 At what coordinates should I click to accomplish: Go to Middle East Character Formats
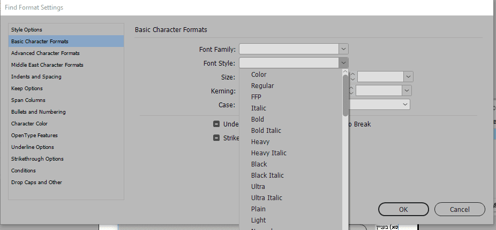pyautogui.click(x=47, y=65)
